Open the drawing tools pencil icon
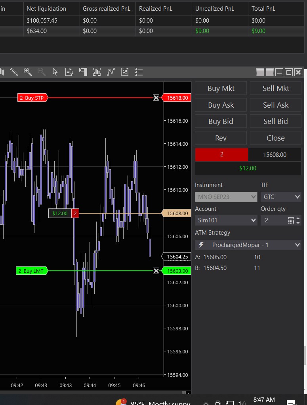 pyautogui.click(x=14, y=72)
